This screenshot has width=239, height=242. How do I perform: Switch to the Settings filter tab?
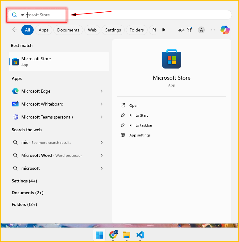coord(113,30)
